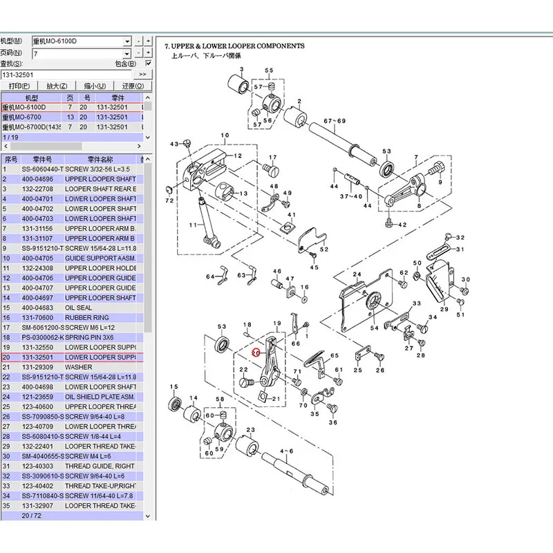Image resolution: width=553 pixels, height=553 pixels.
Task: Open the 页码 page number dropdown
Action: (x=127, y=54)
